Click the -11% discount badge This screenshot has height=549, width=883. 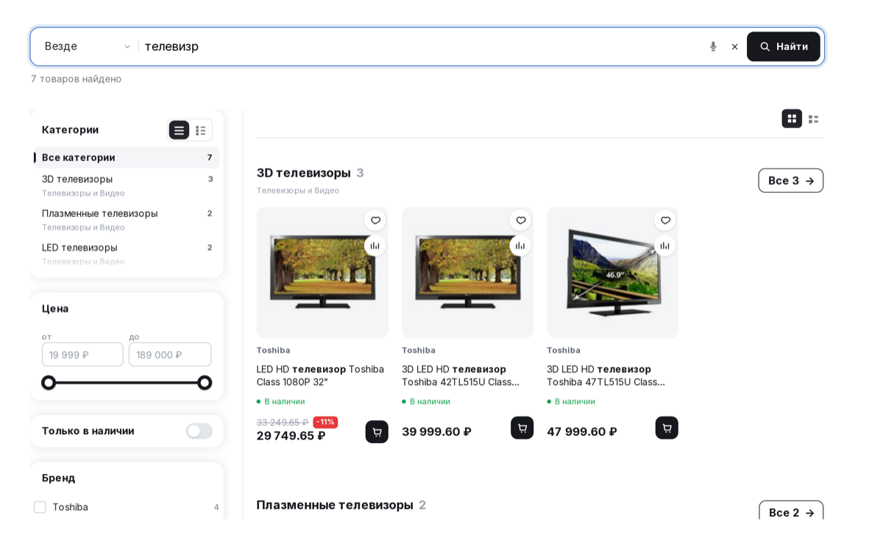(325, 422)
